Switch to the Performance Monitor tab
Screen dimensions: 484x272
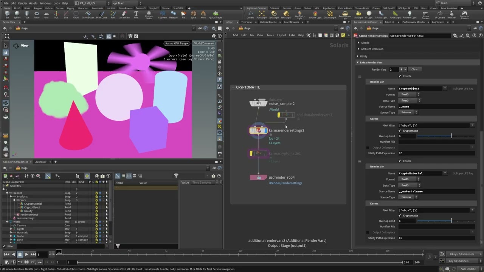(x=414, y=22)
